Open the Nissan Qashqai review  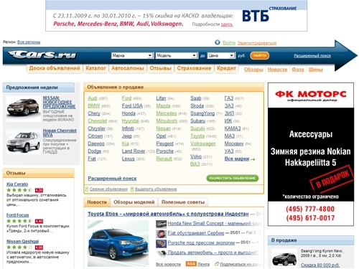tap(22, 242)
